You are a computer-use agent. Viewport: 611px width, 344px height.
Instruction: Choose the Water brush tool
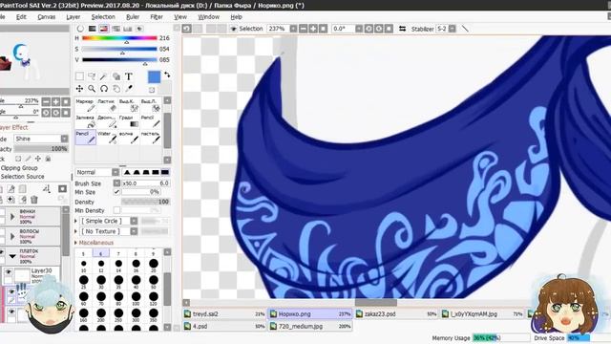(107, 137)
